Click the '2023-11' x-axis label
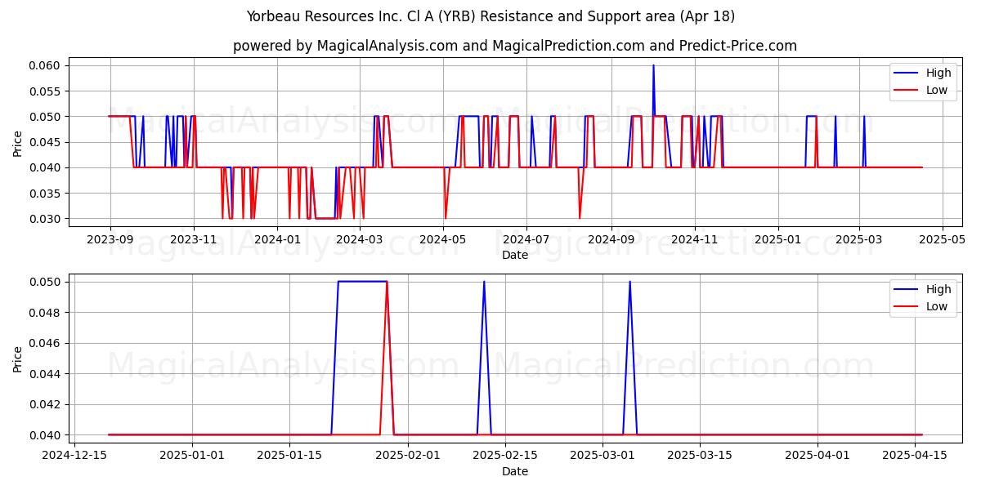This screenshot has height=490, width=981. click(x=193, y=240)
